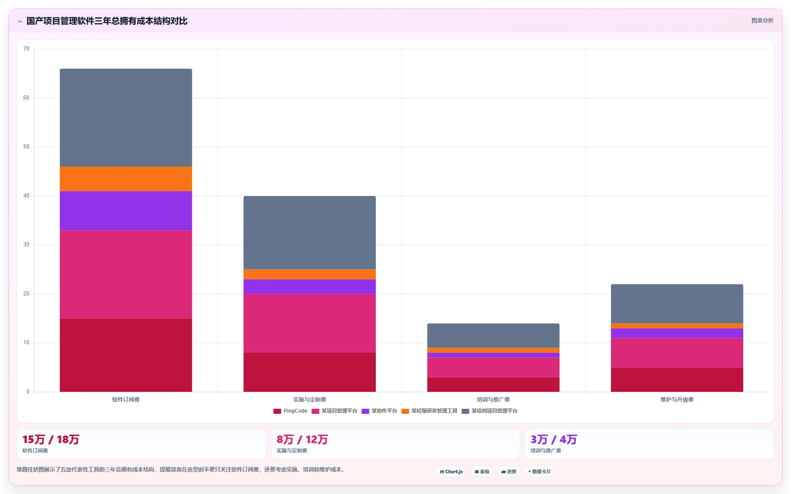Click the 培训与推广费 caption in the third stat card

pos(546,451)
